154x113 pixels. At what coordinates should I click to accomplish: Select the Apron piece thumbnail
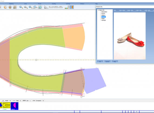tap(14, 106)
